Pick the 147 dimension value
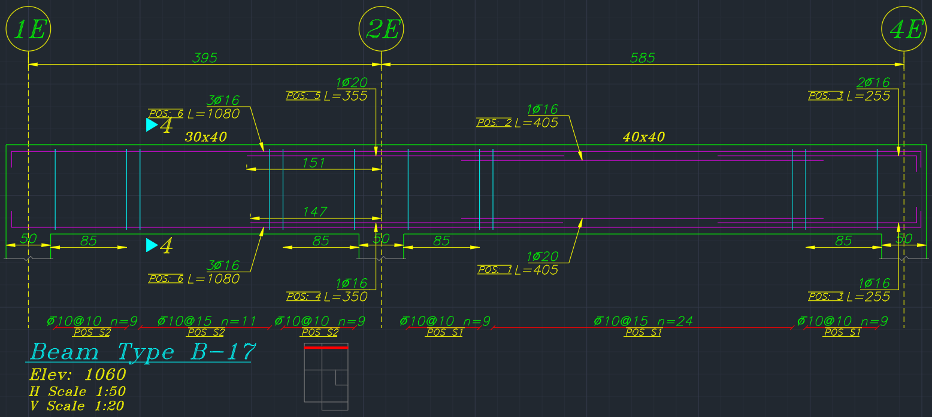The image size is (932, 417). [x=315, y=211]
